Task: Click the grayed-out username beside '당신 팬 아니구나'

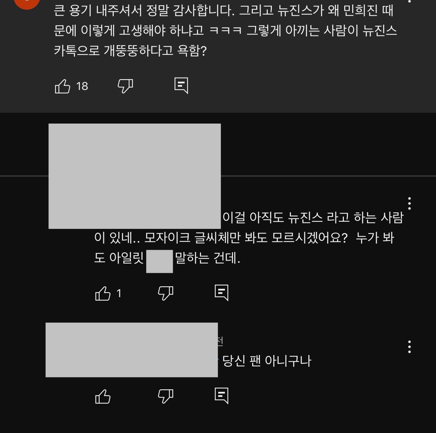Action: 132,350
